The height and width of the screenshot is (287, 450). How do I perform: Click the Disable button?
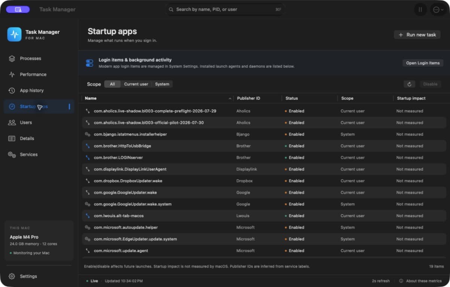click(430, 84)
